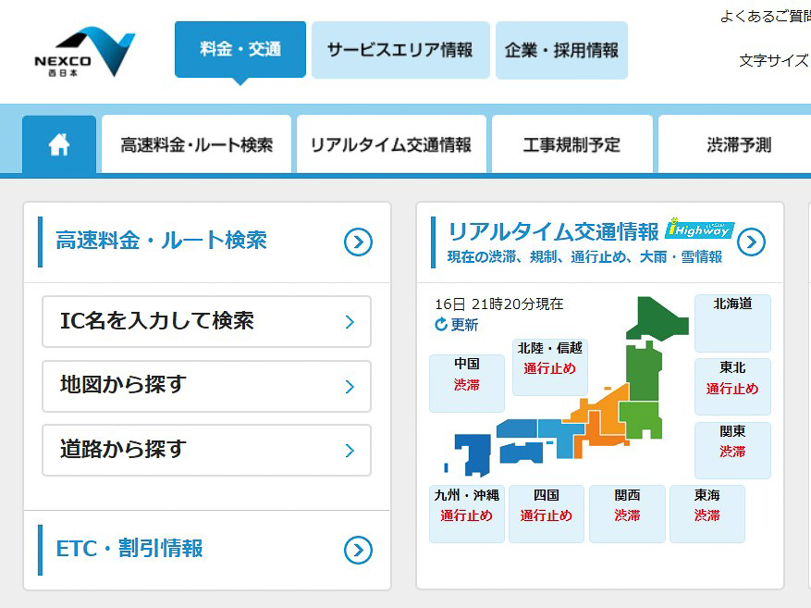The height and width of the screenshot is (608, 811).
Task: Click 地図から探す button
Action: click(x=206, y=386)
